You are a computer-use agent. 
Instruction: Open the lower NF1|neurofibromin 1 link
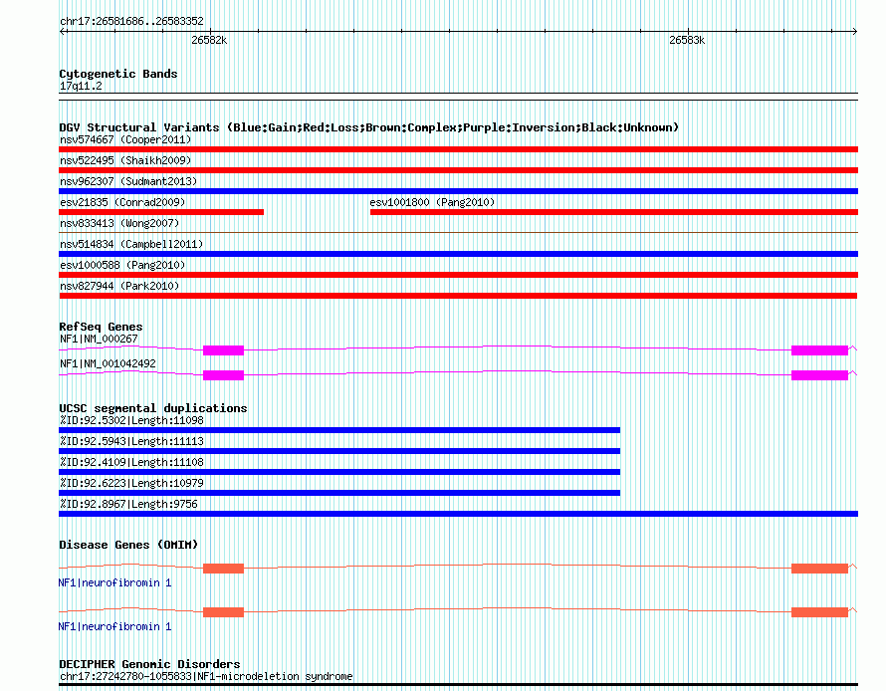coord(114,626)
